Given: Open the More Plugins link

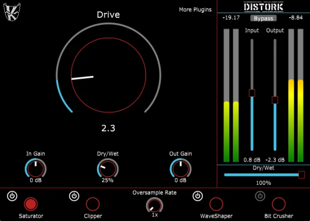Looking at the screenshot, I should [195, 10].
